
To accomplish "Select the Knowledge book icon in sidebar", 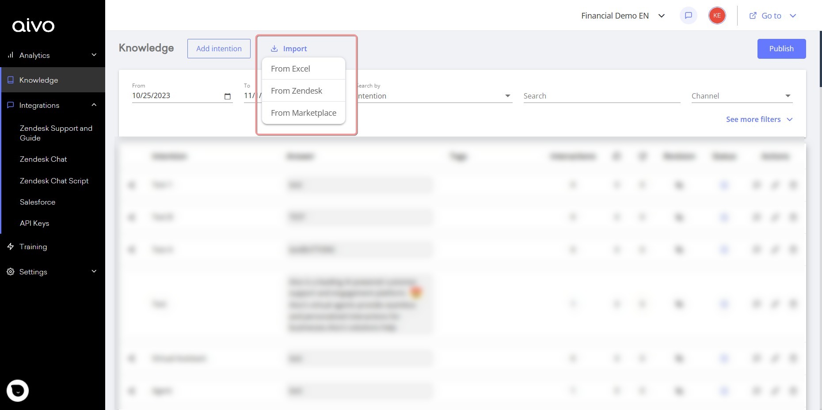I will tap(10, 80).
